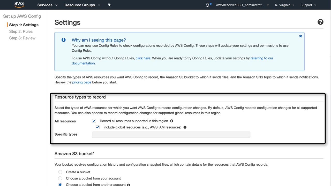Viewport: 331px width, 186px height.
Task: Click info icon beside Record all resources
Action: click(x=172, y=121)
